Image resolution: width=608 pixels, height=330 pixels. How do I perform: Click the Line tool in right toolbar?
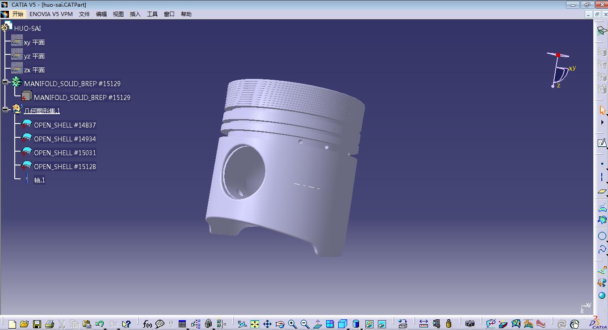point(602,177)
